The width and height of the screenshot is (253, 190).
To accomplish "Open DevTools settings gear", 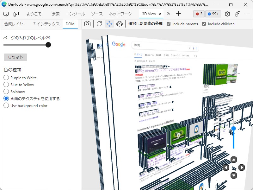I will 227,14.
